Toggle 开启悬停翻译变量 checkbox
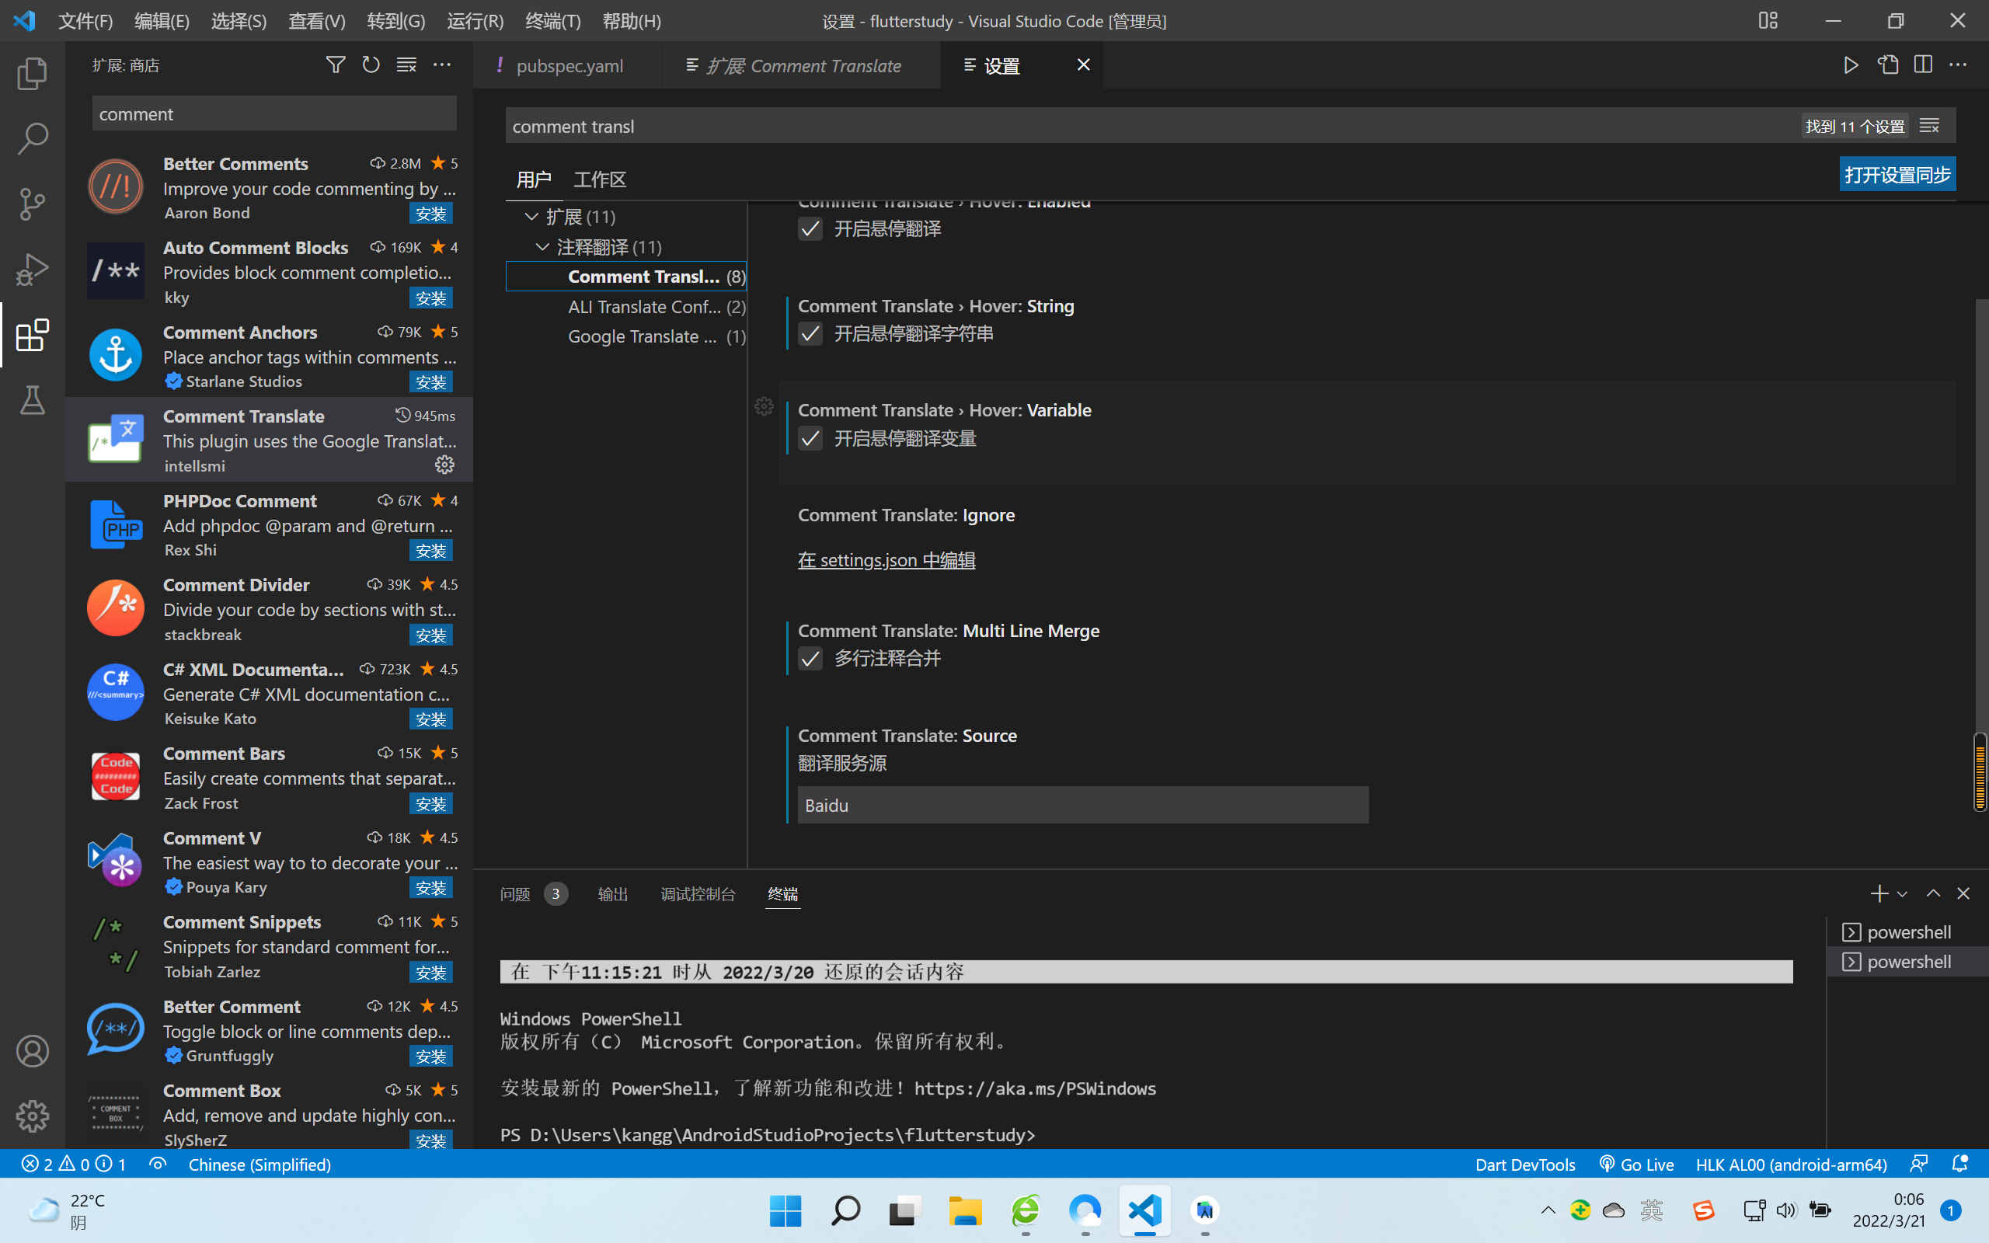The width and height of the screenshot is (1989, 1243). click(810, 439)
